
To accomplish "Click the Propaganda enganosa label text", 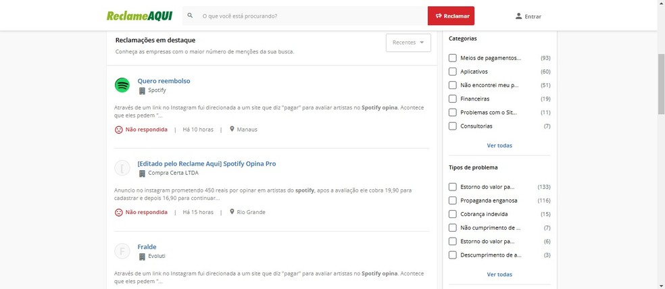I will (489, 201).
